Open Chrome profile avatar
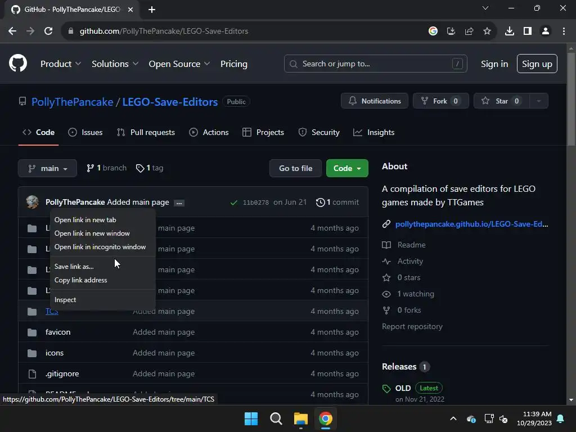The image size is (576, 432). pos(546,31)
